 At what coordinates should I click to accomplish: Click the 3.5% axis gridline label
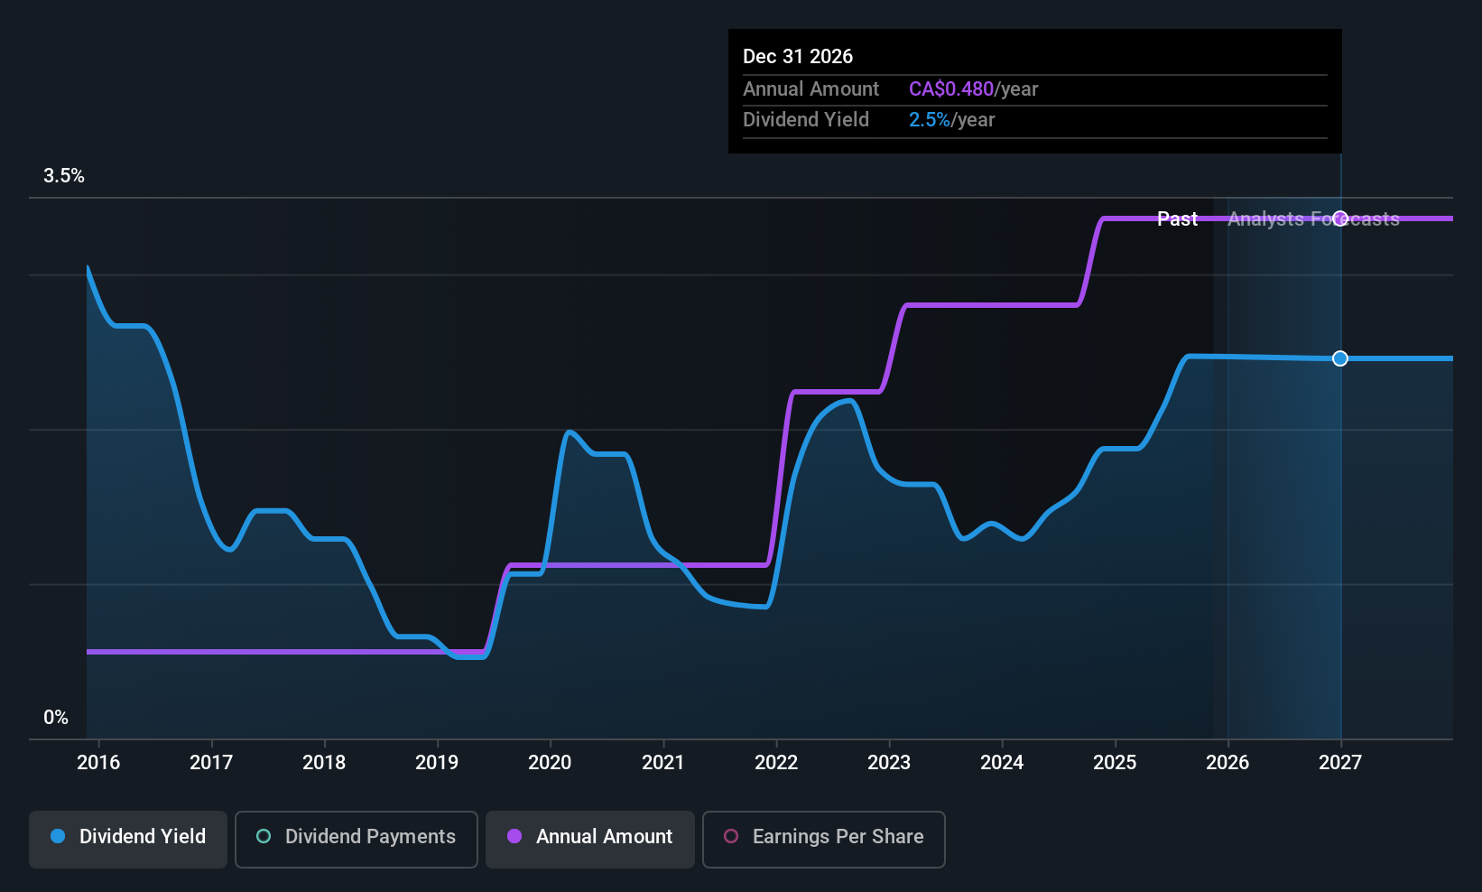(63, 176)
